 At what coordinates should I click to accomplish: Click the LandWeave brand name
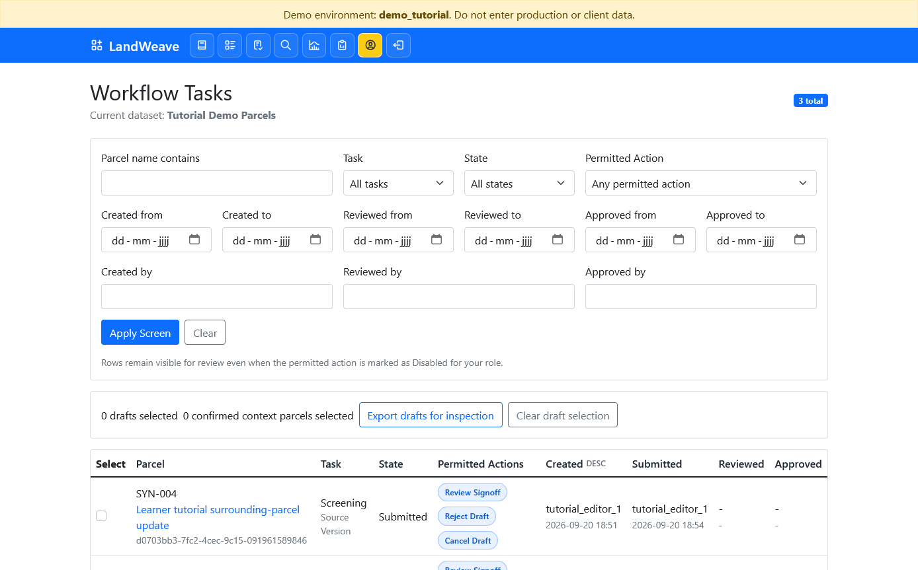pos(144,46)
